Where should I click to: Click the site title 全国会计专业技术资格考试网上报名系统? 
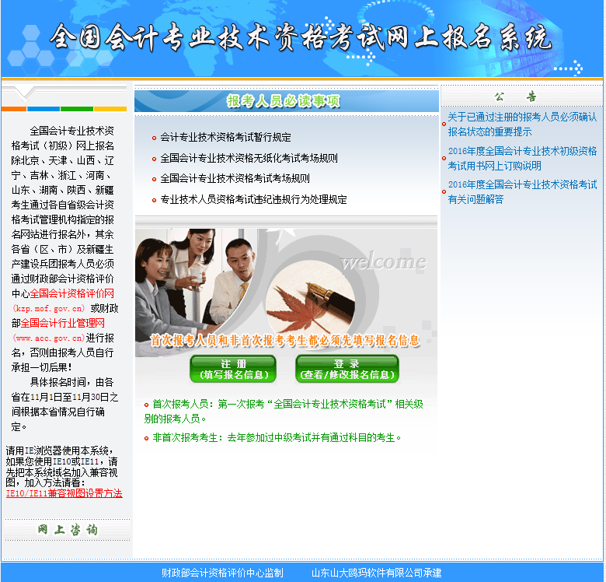(x=300, y=38)
